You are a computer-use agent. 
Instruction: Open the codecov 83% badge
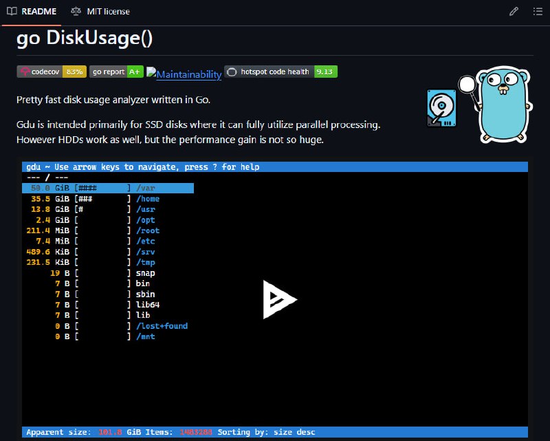52,72
